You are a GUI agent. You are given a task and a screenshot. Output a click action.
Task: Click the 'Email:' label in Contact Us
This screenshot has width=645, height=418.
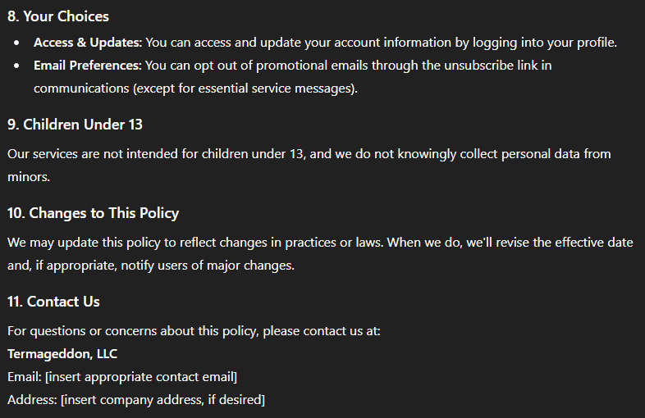coord(25,377)
